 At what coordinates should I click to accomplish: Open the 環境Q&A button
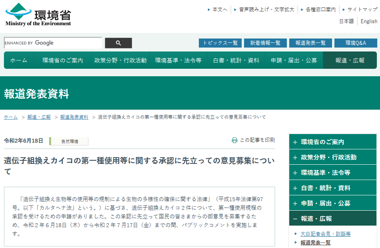[x=356, y=43]
